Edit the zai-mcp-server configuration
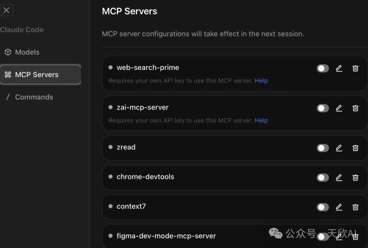368x248 pixels. 339,108
